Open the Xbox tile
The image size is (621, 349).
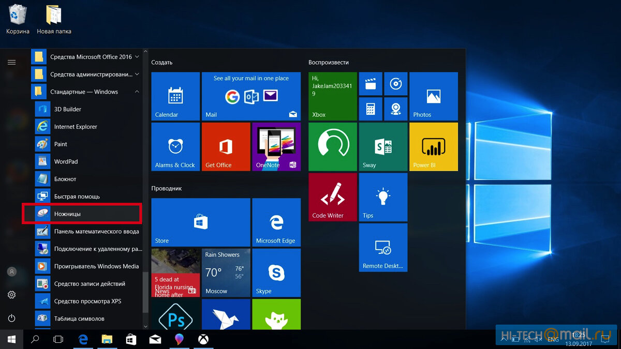pos(333,96)
